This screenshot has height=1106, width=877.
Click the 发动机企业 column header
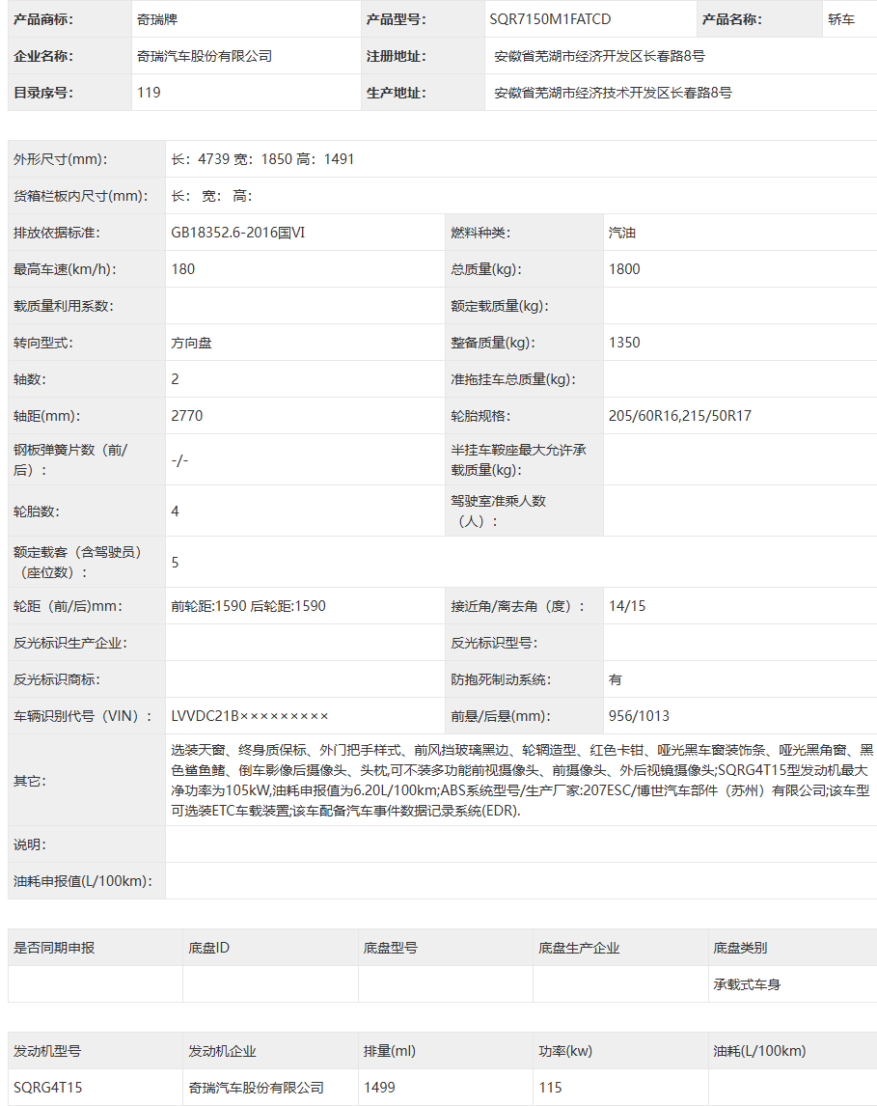222,1051
